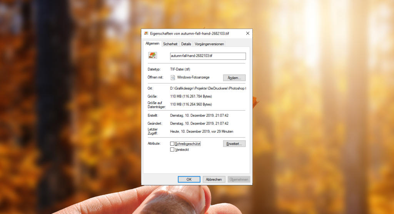Viewport: 394px width, 214px height.
Task: Open the Sicherheit tab
Action: (x=170, y=44)
